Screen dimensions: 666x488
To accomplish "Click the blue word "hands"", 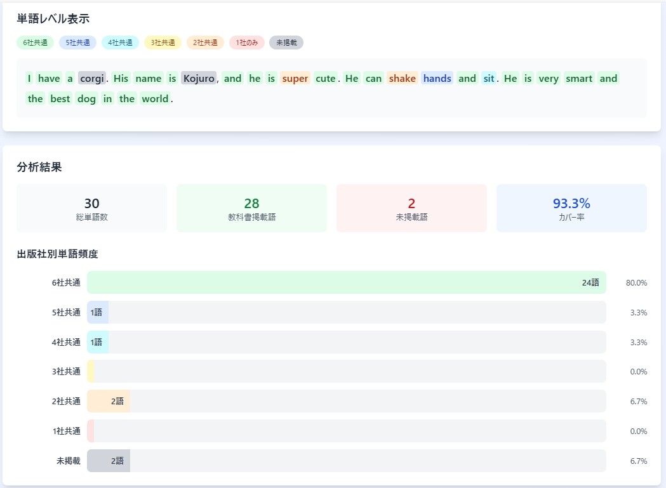I will point(437,79).
